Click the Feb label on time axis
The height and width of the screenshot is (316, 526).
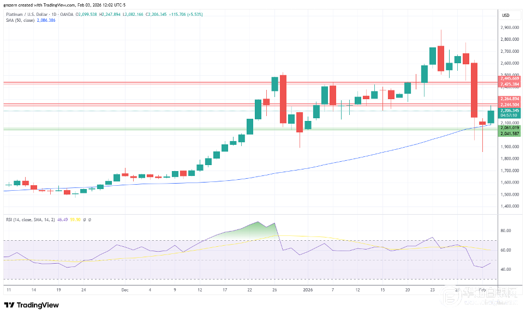485,290
